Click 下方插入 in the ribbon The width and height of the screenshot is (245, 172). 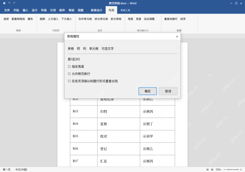tap(67, 19)
